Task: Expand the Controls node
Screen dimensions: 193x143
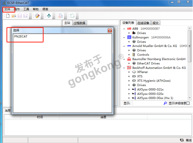Action: [129, 55]
